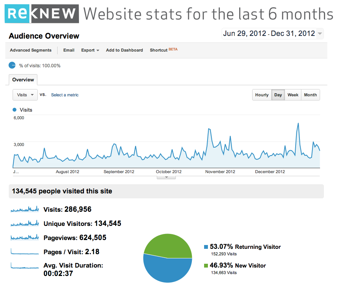Switch graph to Month view
Viewport: 338px width, 284px height.
(311, 95)
